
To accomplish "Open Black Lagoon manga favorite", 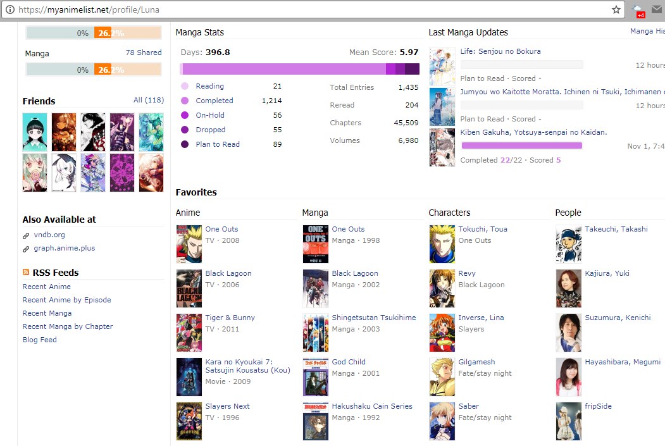I will tap(354, 273).
